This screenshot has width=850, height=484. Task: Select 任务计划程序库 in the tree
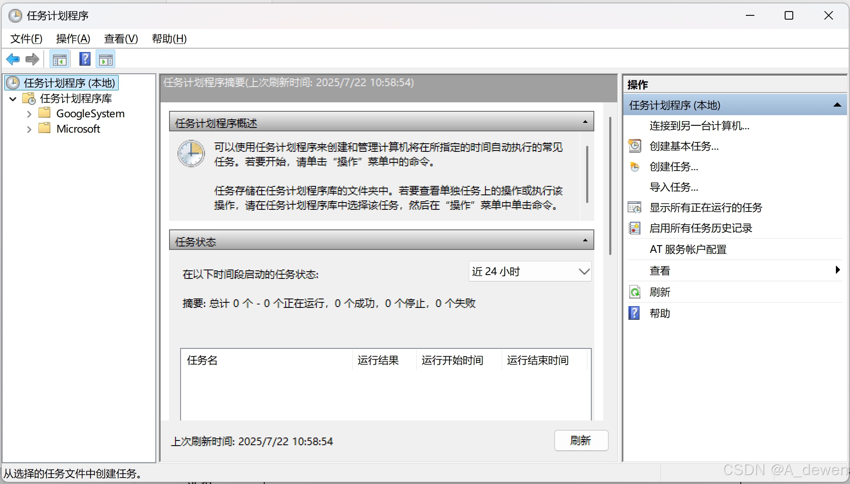(76, 99)
